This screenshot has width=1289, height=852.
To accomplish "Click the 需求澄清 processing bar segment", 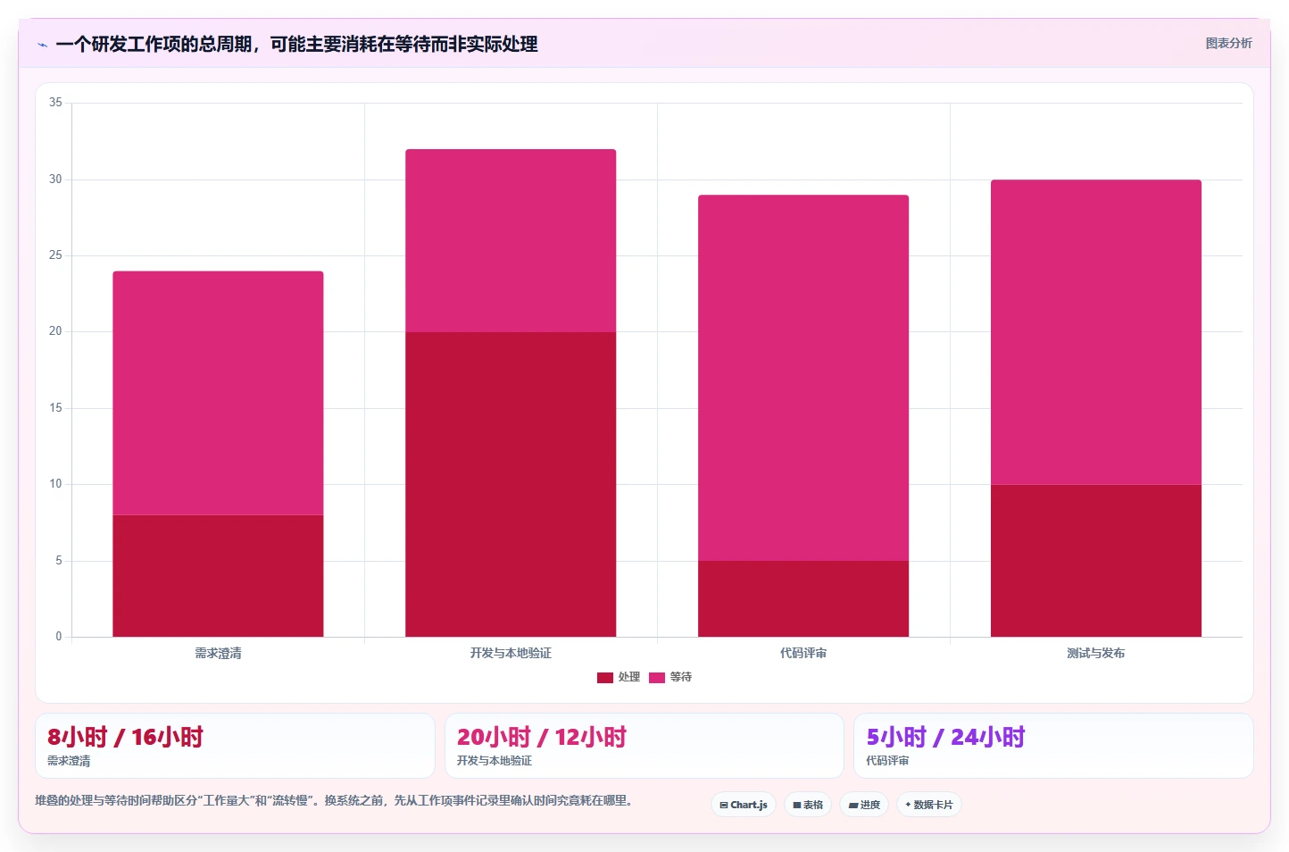I will tap(218, 576).
